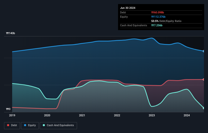Click the Debt label in tooltip
Screen dimensions: 208x133
pos(123,12)
